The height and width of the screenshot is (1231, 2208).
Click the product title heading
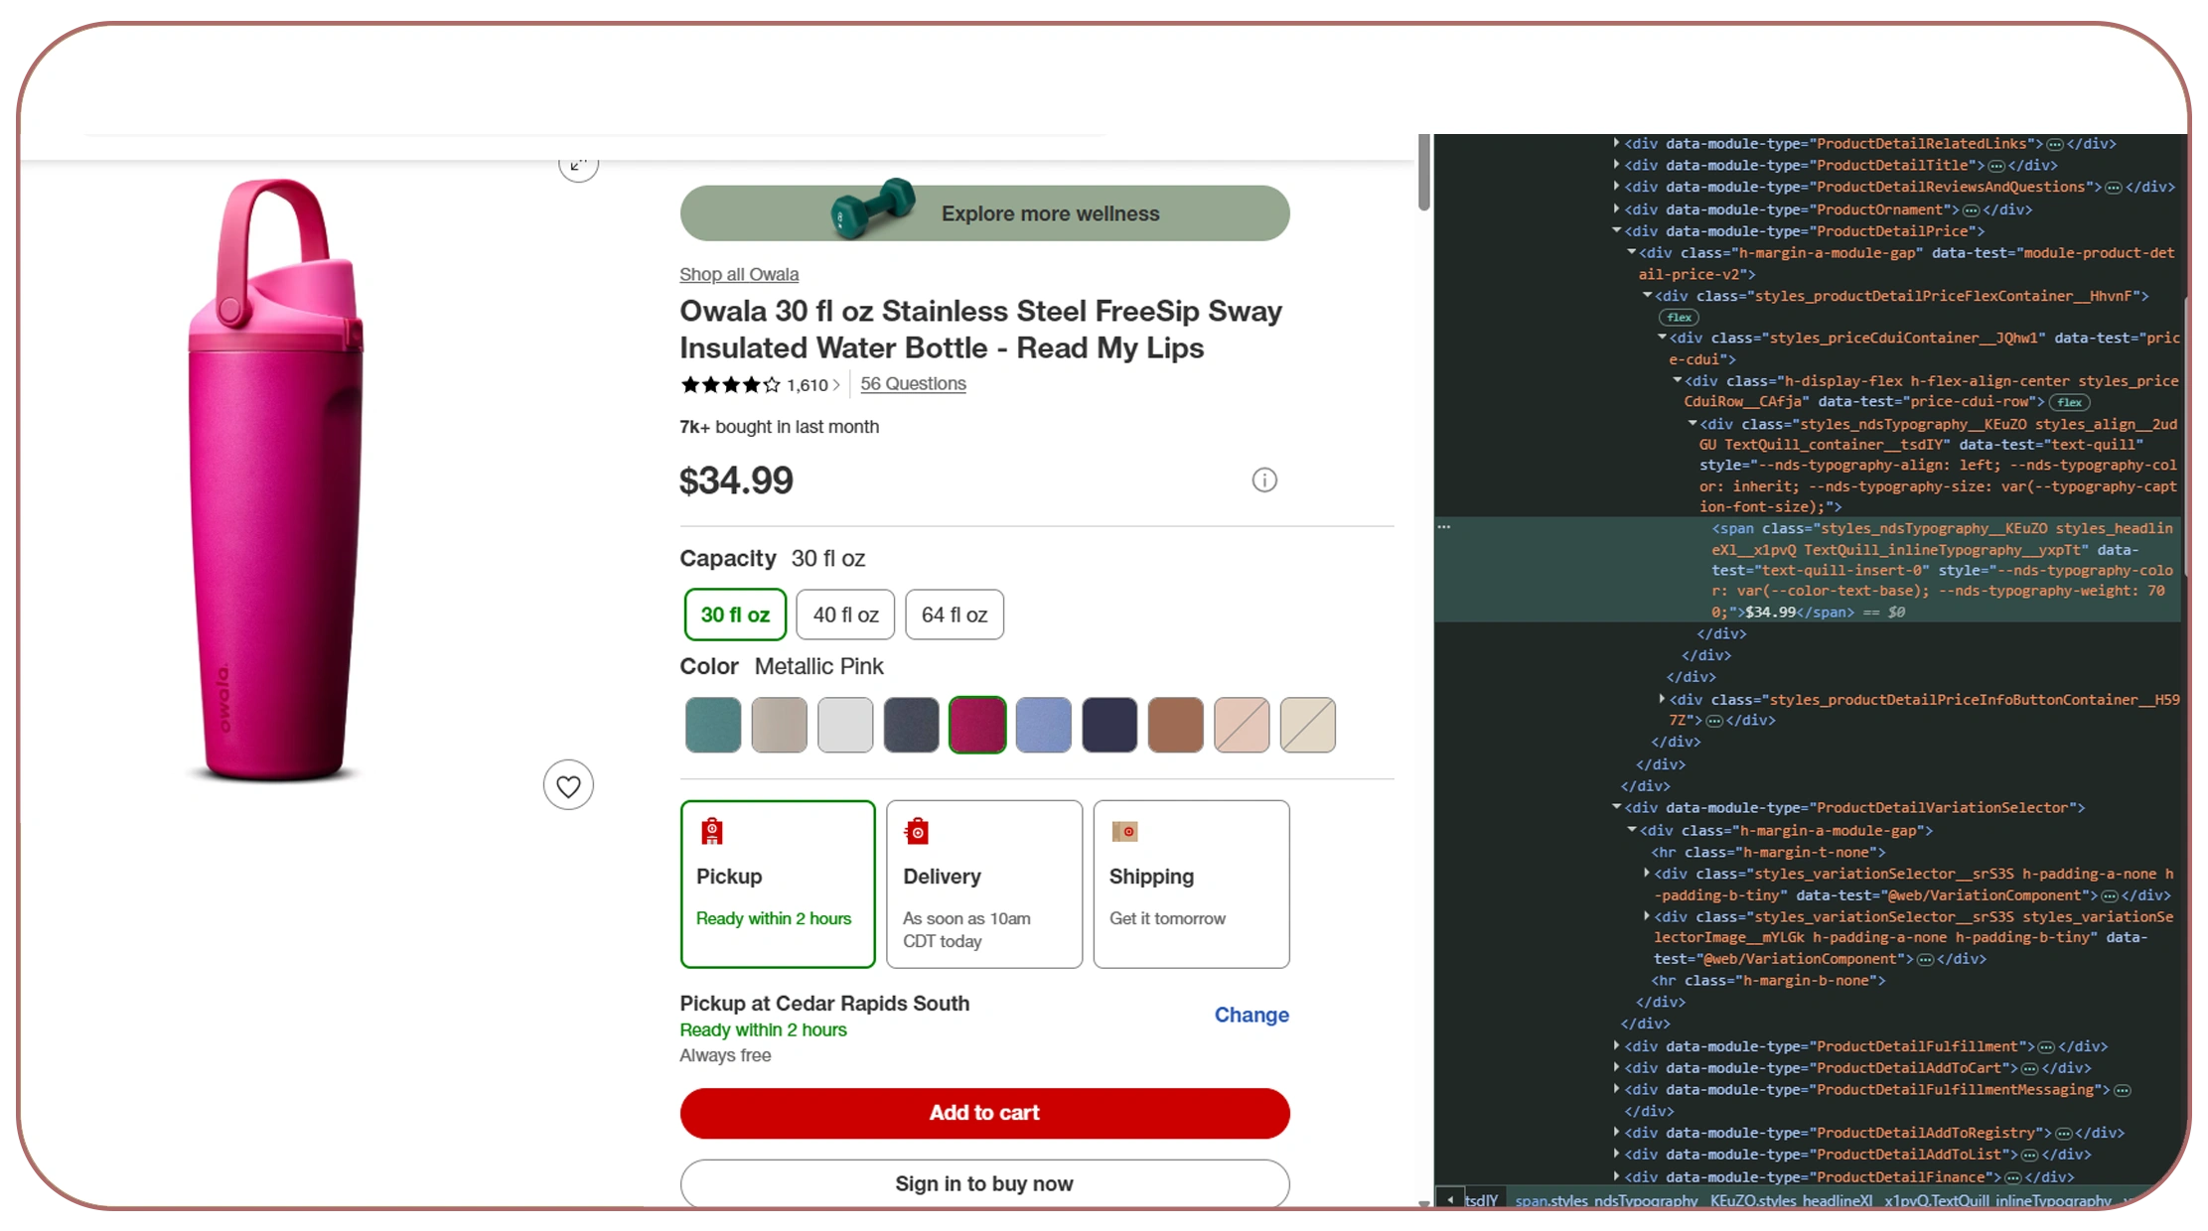click(980, 330)
